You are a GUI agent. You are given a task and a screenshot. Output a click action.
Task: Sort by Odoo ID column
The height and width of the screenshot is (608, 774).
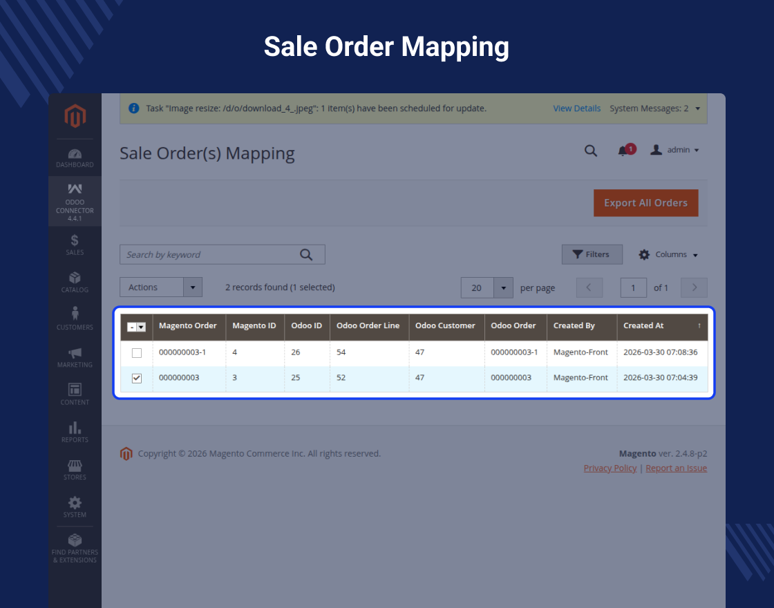click(307, 327)
